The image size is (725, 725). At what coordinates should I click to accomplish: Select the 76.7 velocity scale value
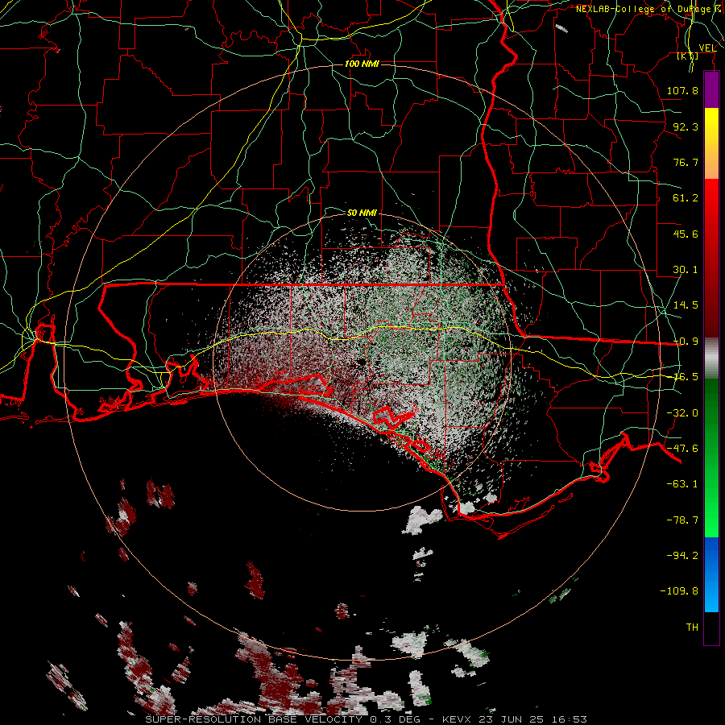click(x=686, y=162)
